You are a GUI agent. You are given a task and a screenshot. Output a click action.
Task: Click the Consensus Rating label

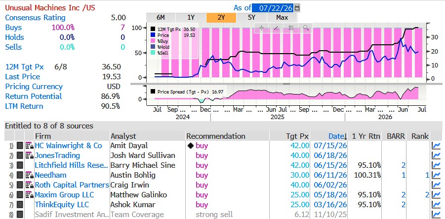pyautogui.click(x=35, y=18)
